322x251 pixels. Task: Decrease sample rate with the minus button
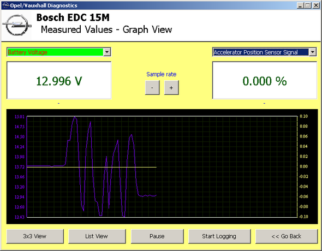click(x=152, y=88)
